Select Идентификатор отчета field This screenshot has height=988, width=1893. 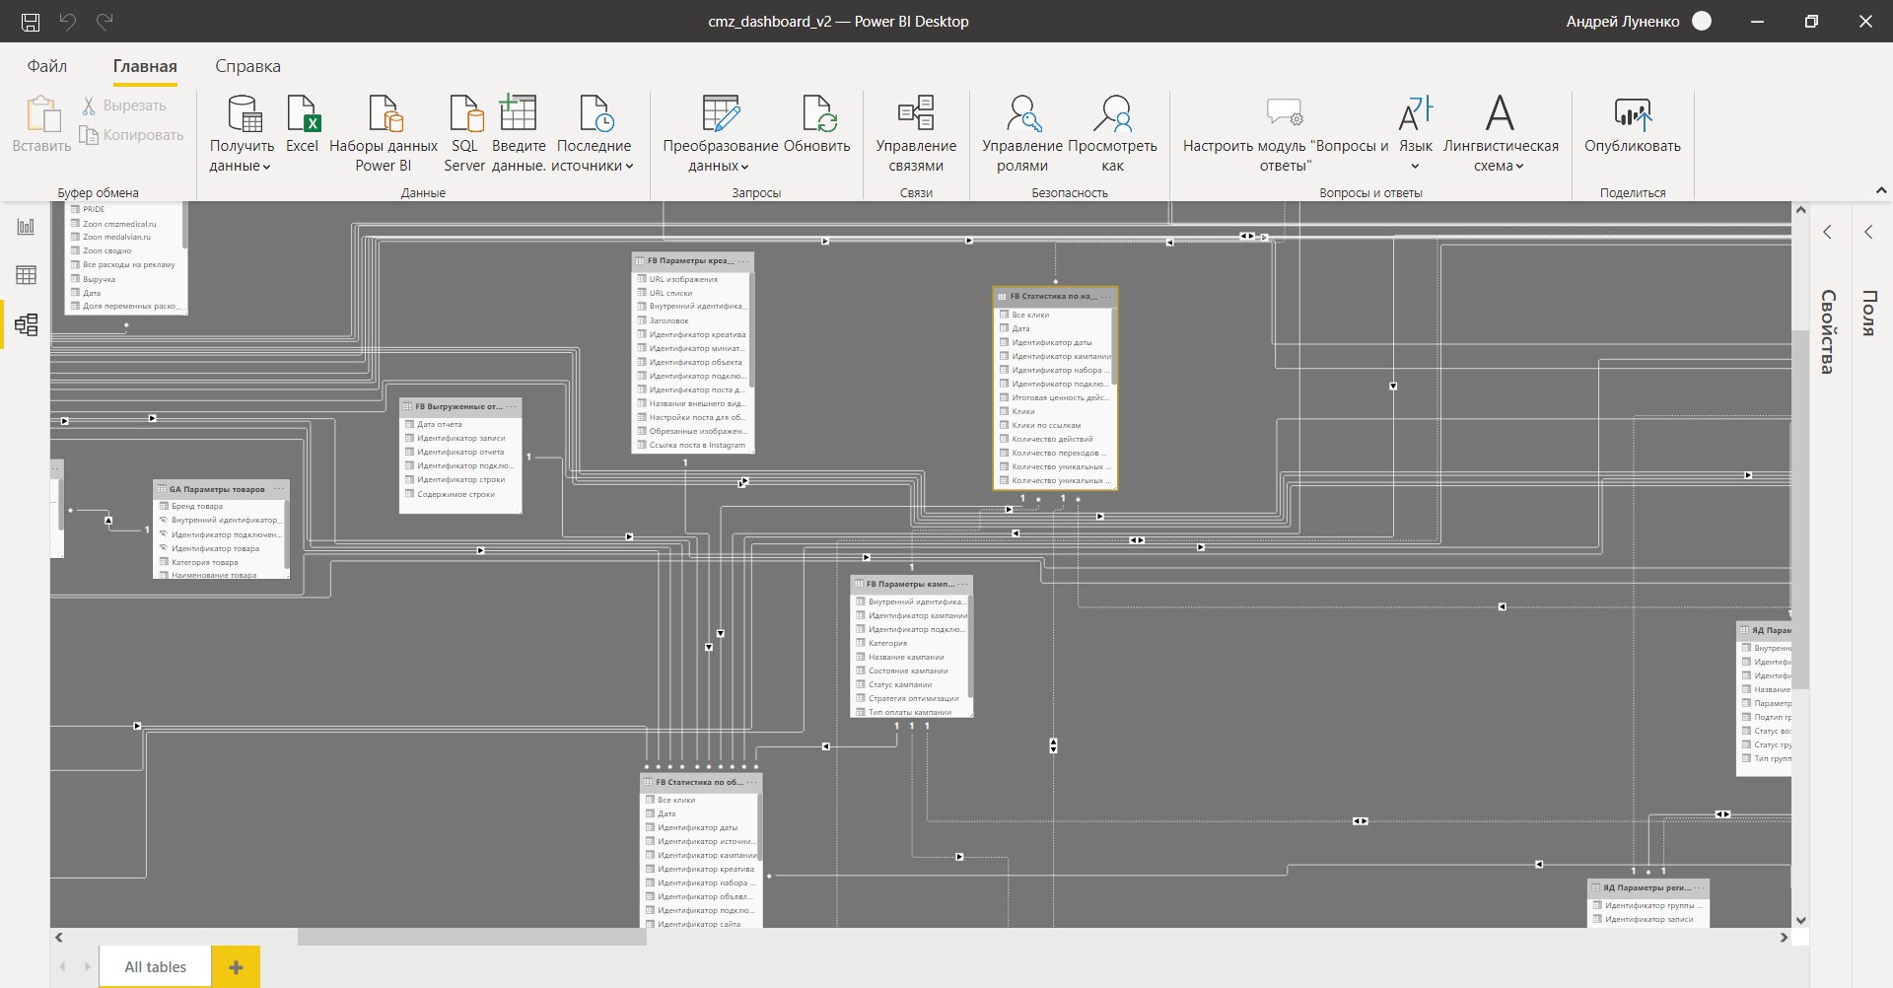click(x=460, y=452)
